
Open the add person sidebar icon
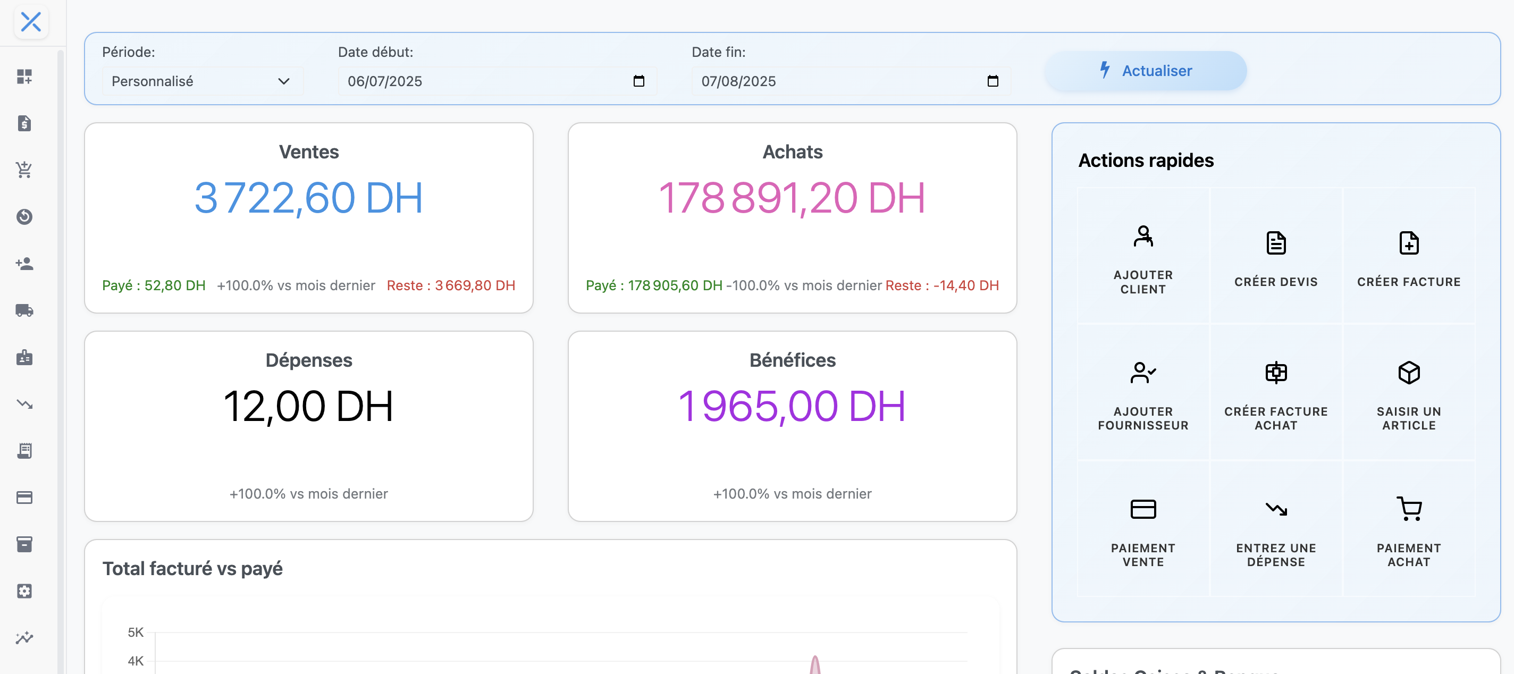click(x=24, y=264)
